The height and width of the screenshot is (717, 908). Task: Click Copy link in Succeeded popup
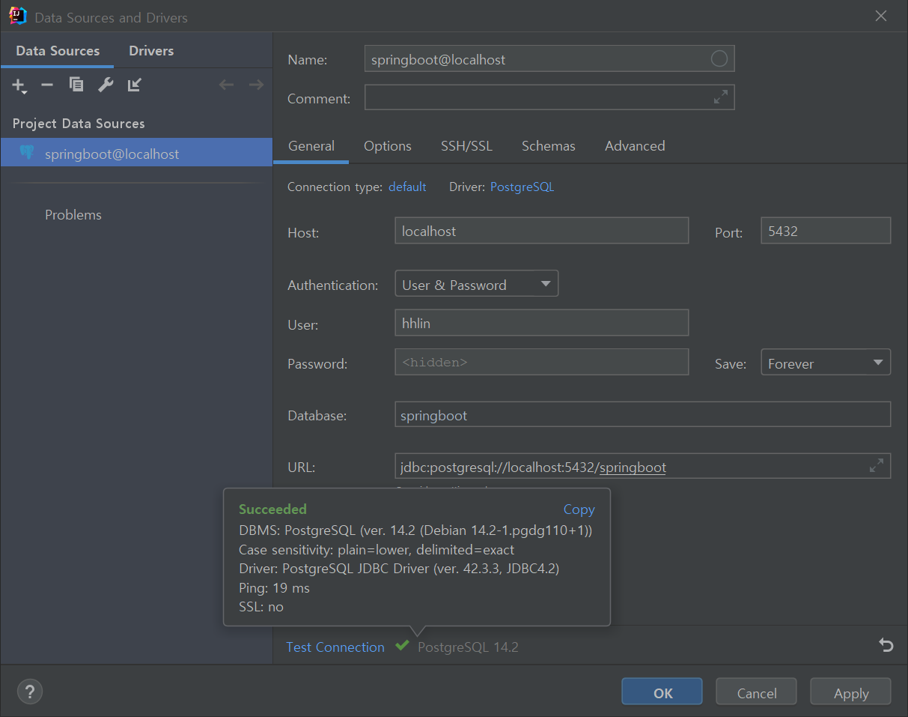coord(579,509)
